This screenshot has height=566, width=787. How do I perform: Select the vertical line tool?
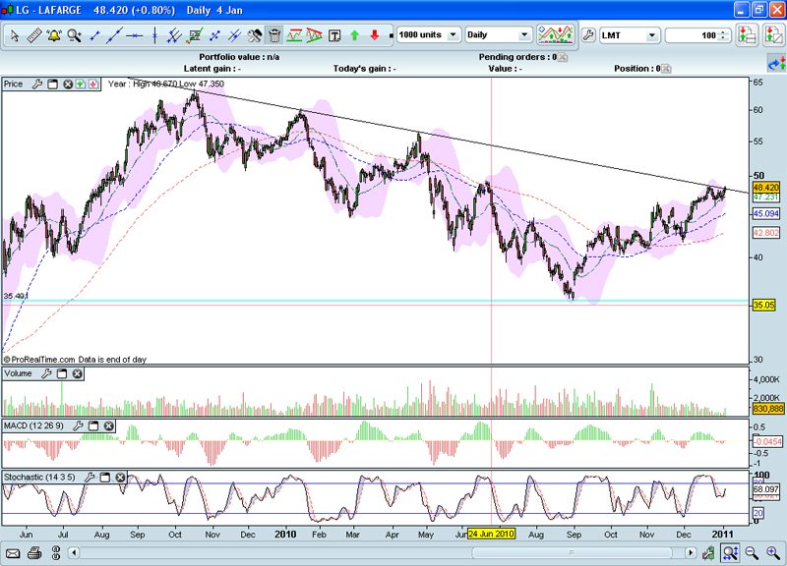[x=154, y=35]
